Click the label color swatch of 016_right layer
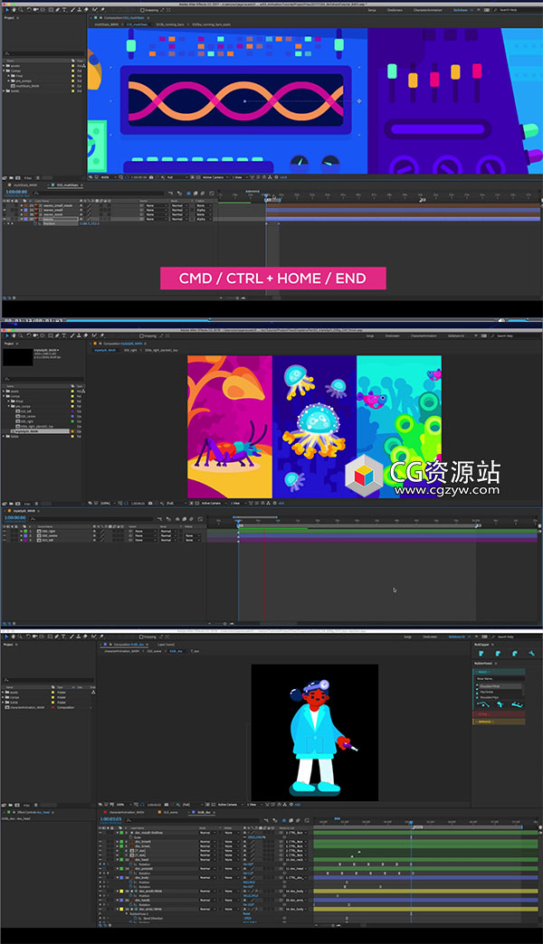 tap(25, 531)
